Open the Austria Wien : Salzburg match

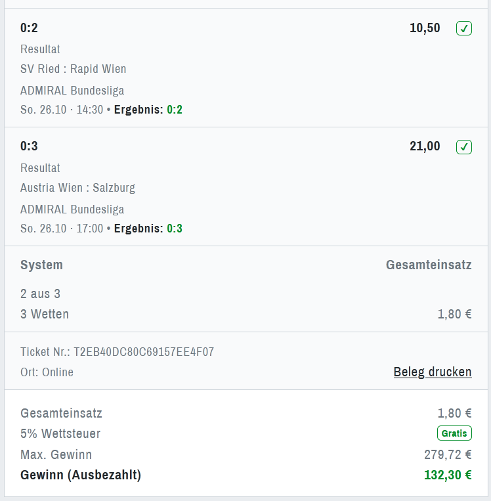pos(77,188)
